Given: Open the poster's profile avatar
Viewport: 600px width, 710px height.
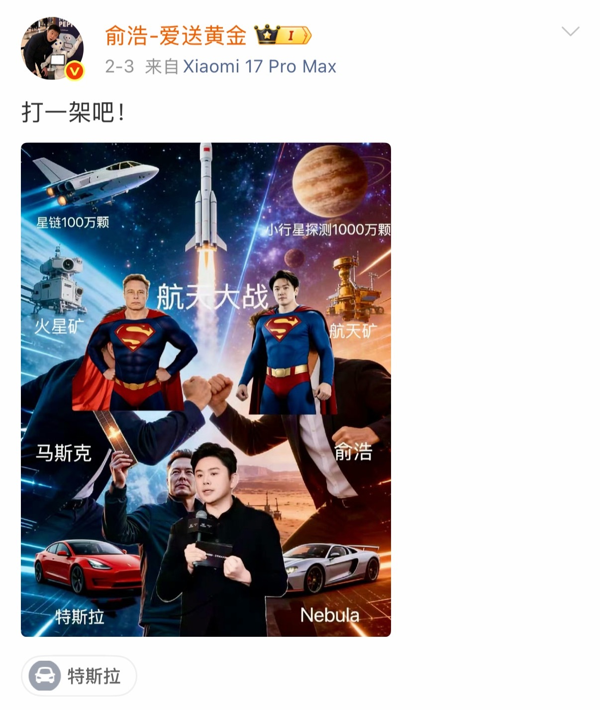Looking at the screenshot, I should click(x=52, y=48).
